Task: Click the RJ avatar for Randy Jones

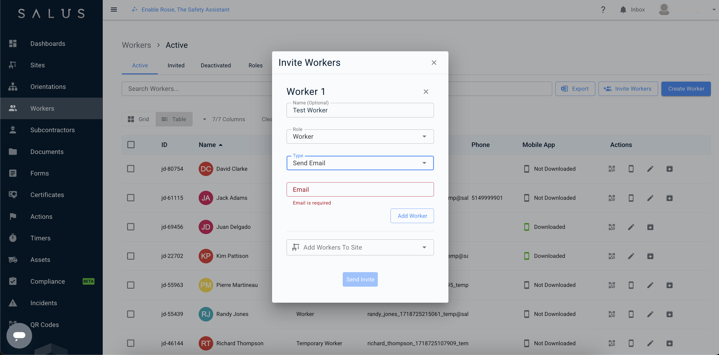Action: pos(206,314)
